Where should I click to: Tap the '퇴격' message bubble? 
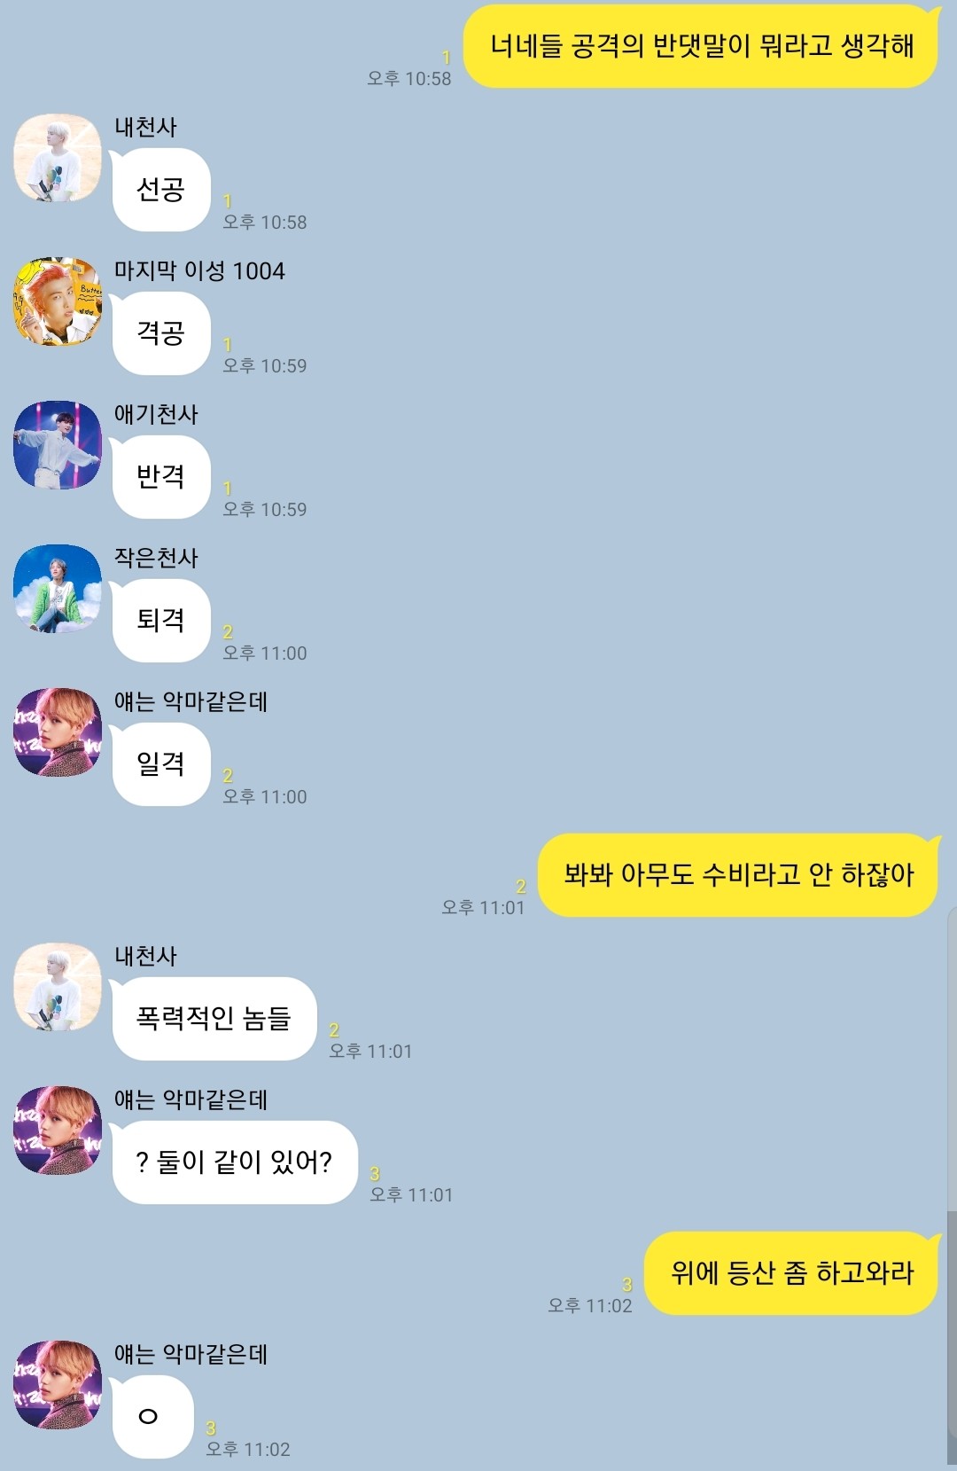pos(160,621)
